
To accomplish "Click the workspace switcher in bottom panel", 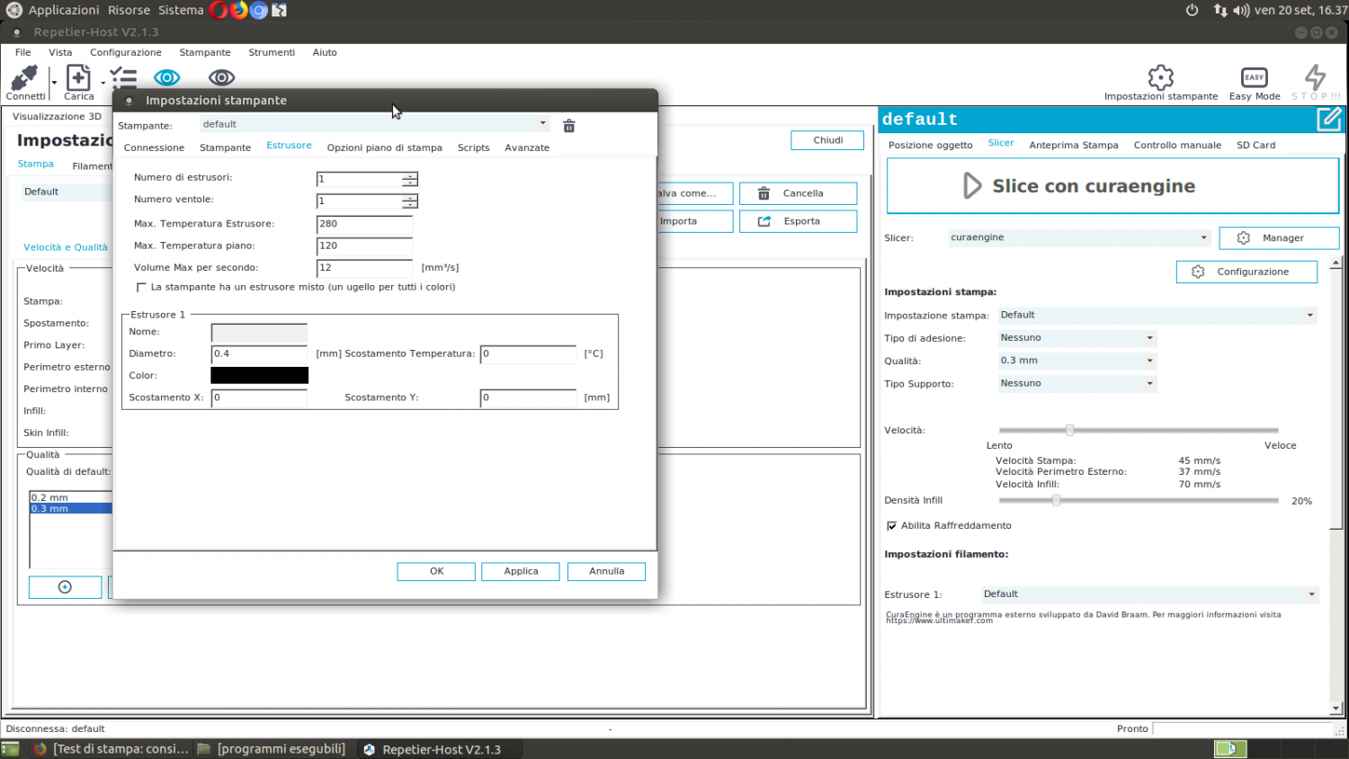I will (1230, 748).
